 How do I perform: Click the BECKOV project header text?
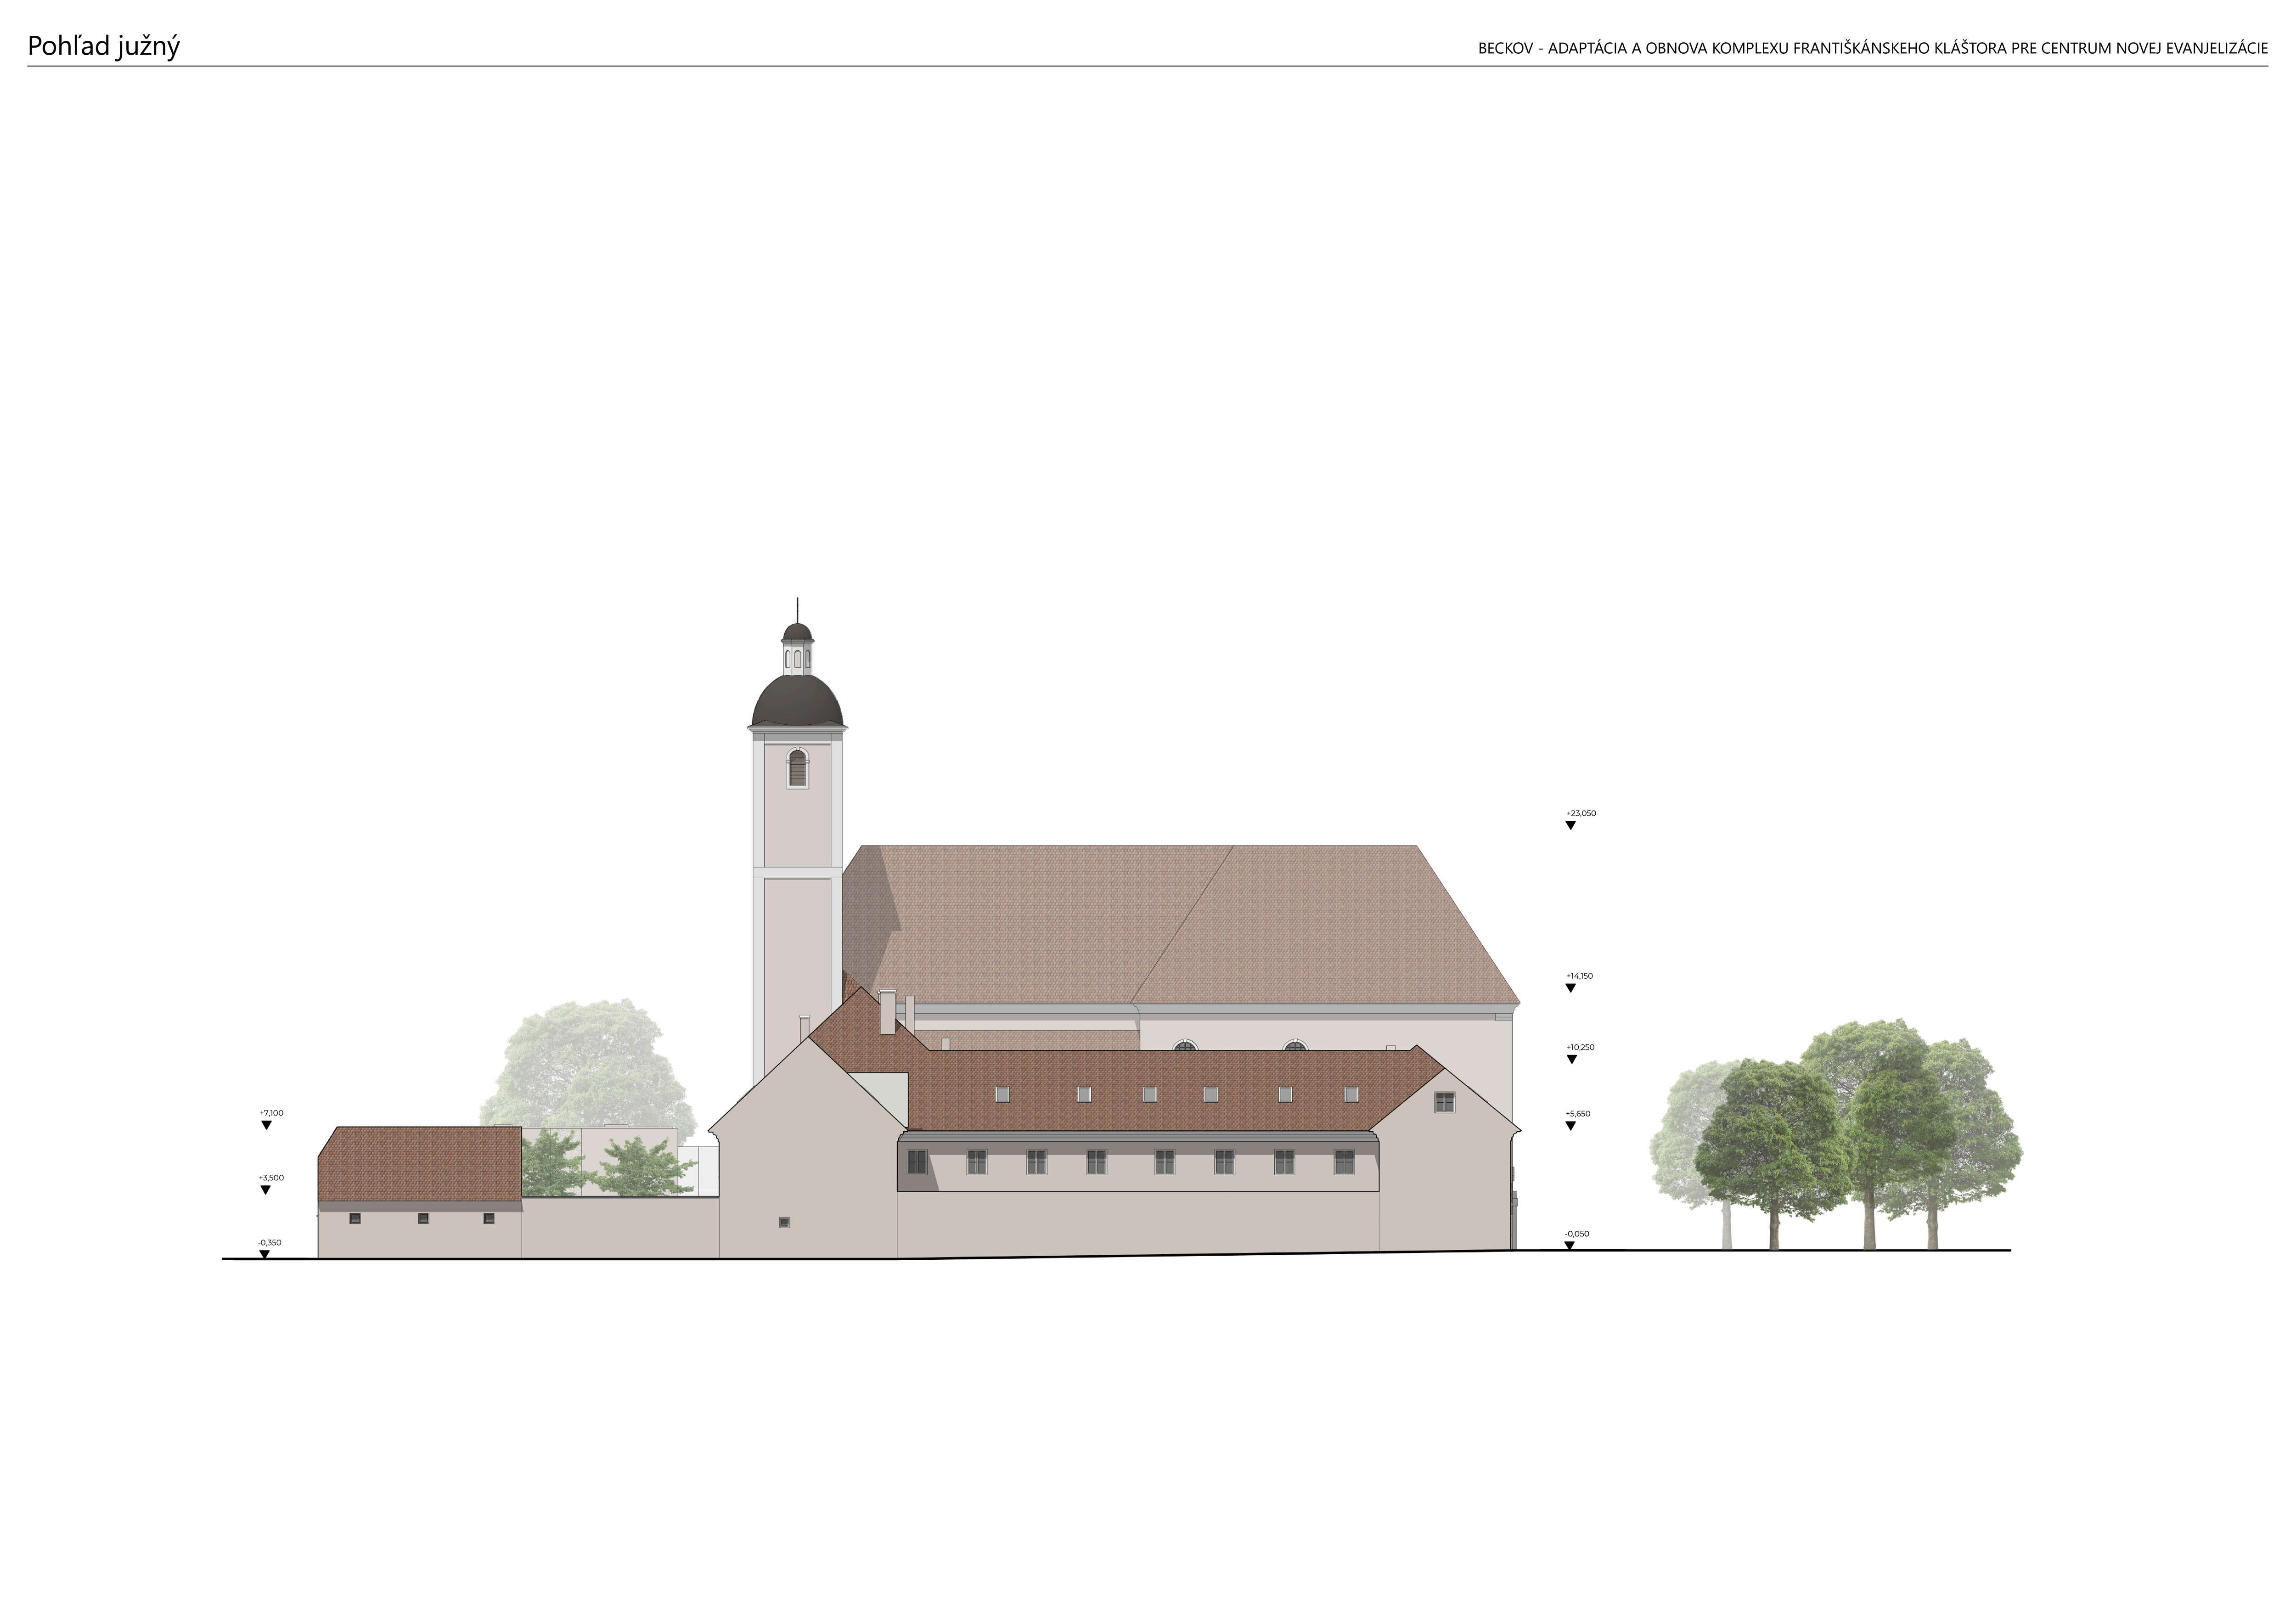[1872, 49]
